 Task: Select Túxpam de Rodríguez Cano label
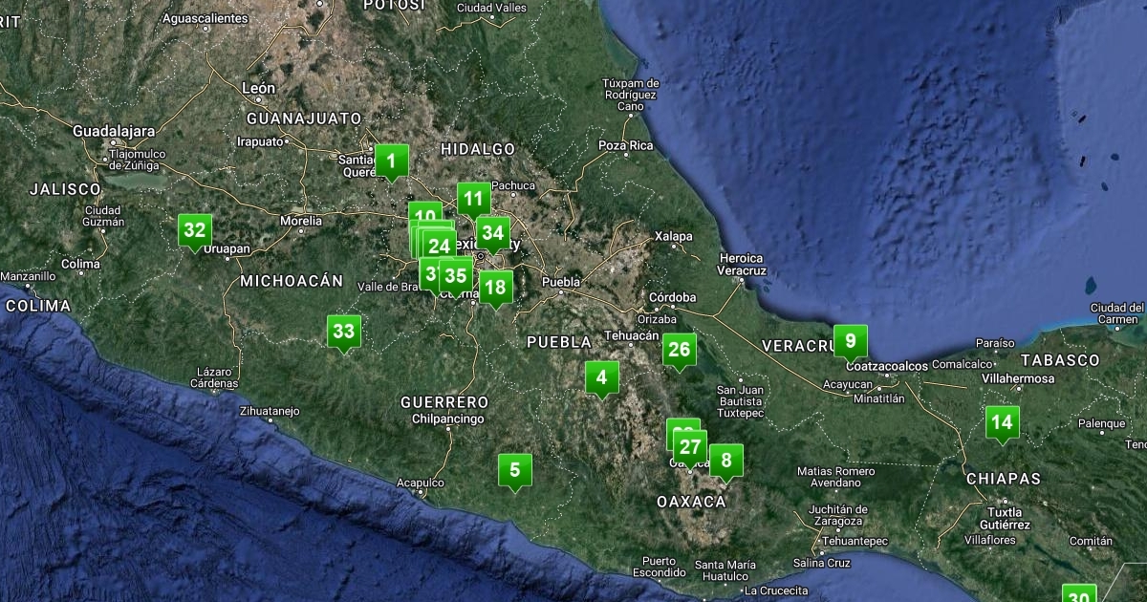[631, 95]
